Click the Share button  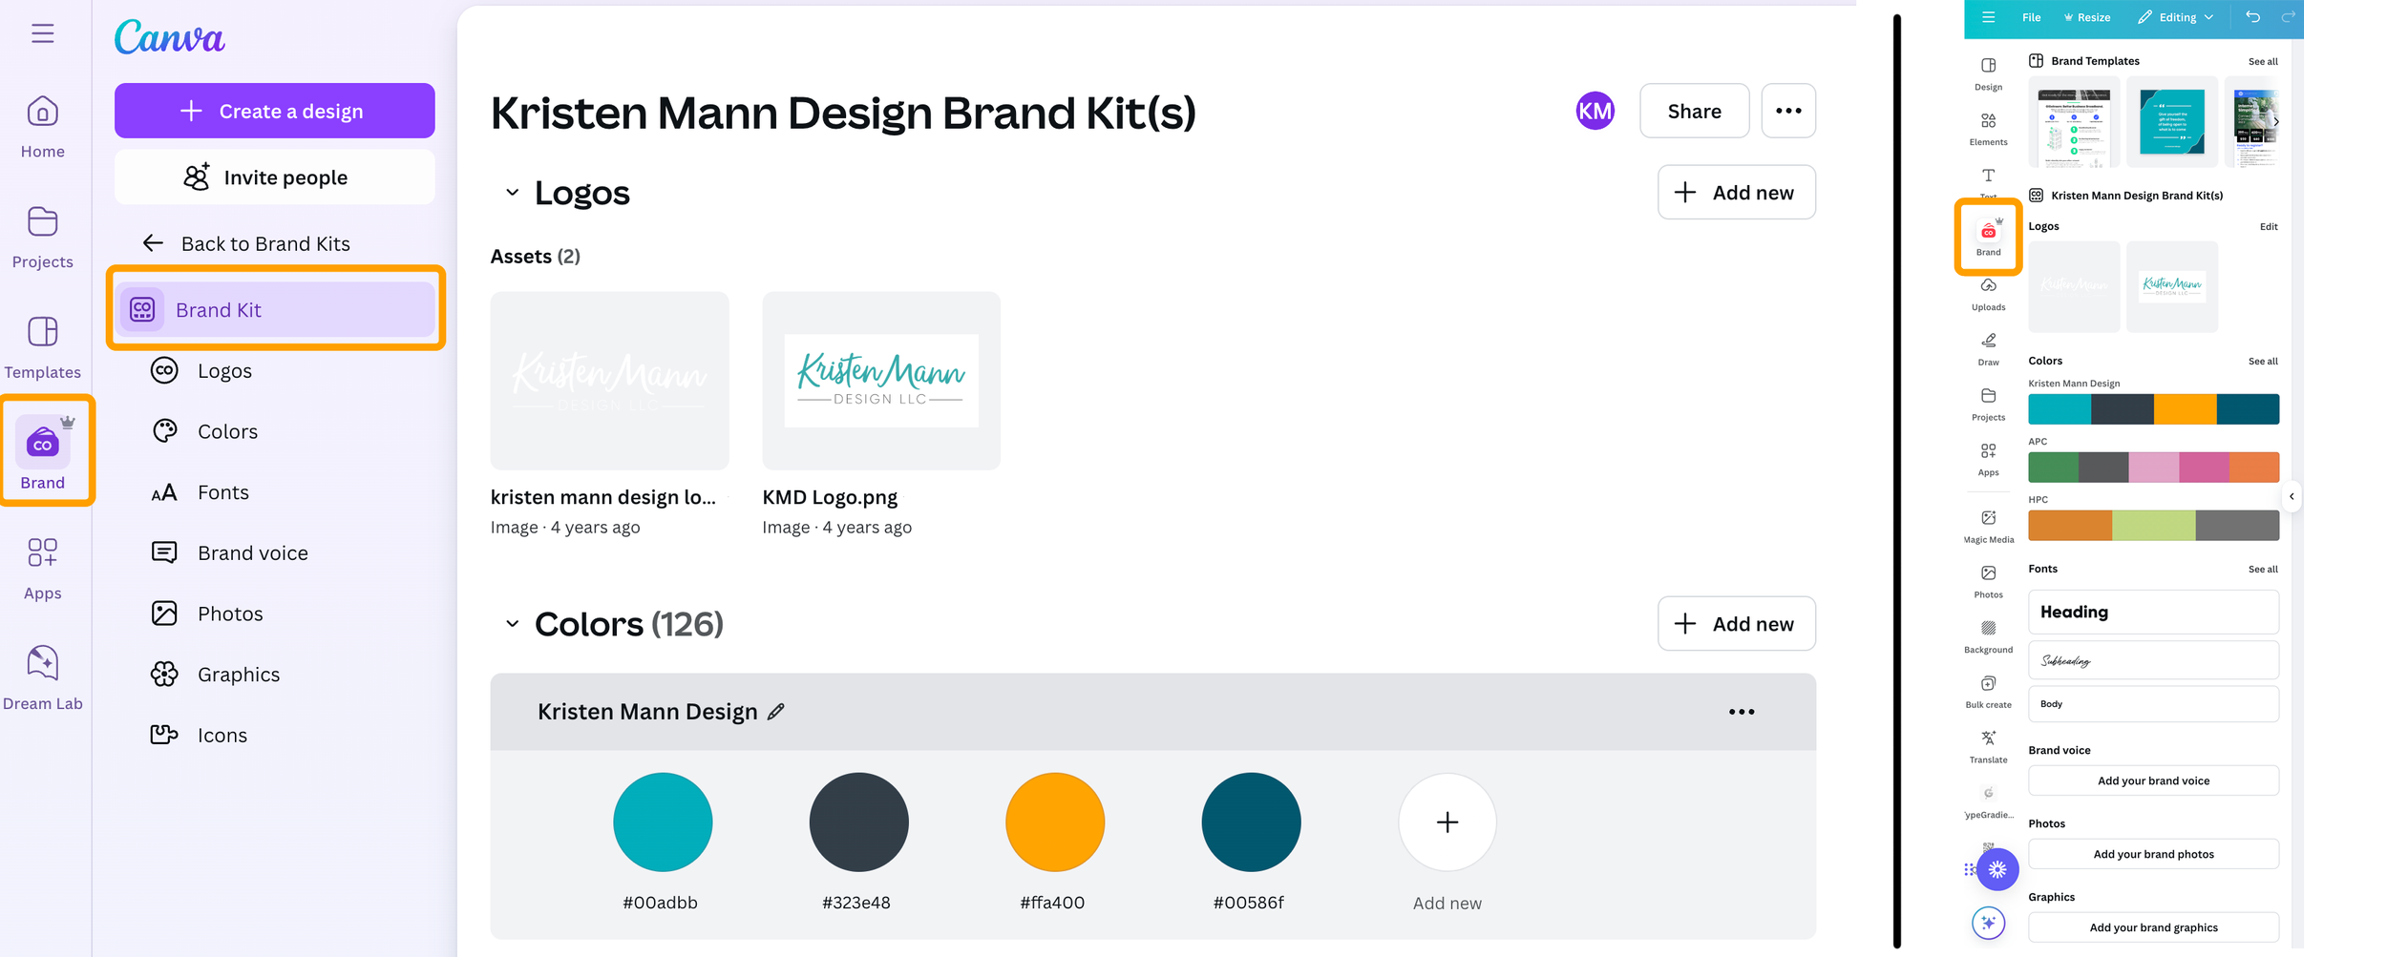pyautogui.click(x=1695, y=112)
